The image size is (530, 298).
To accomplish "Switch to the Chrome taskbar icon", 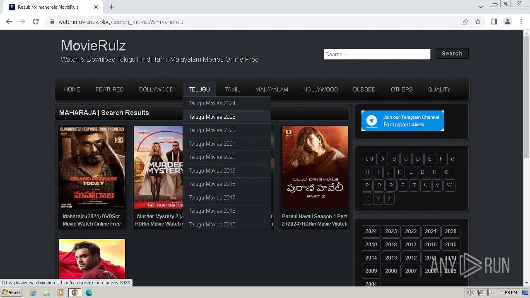I will (75, 293).
